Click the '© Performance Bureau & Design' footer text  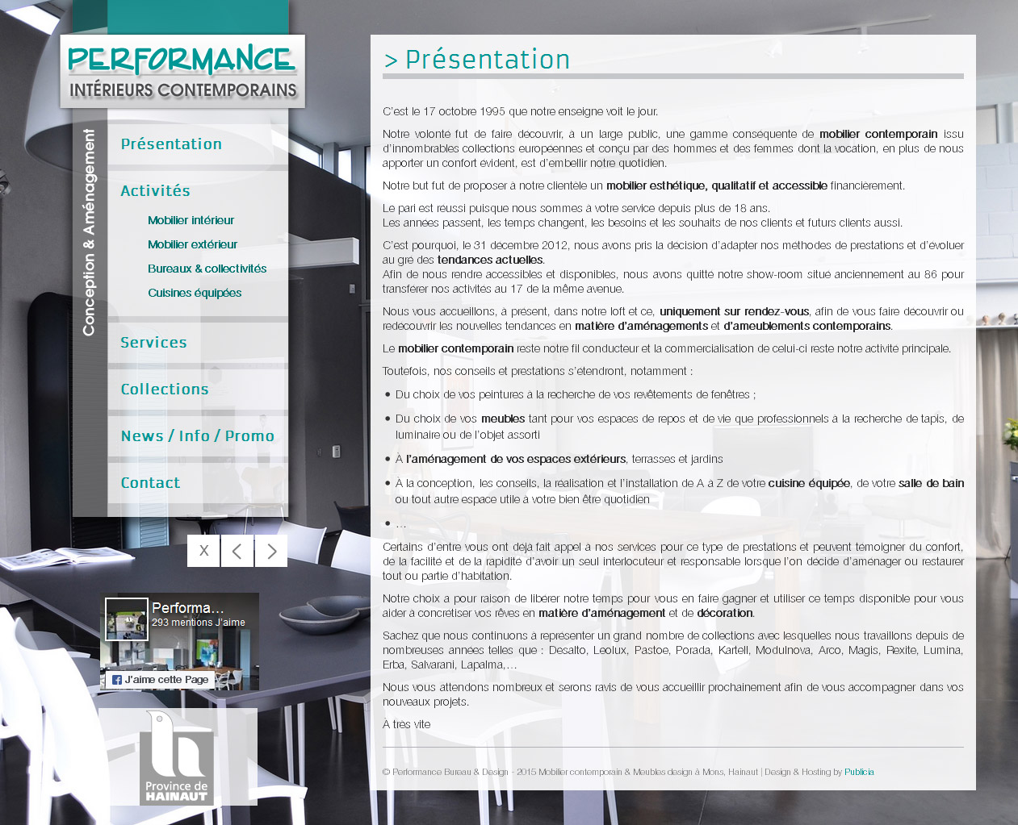446,772
